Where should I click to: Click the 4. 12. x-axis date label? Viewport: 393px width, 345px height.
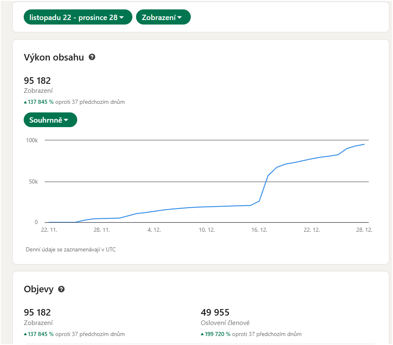pos(154,230)
